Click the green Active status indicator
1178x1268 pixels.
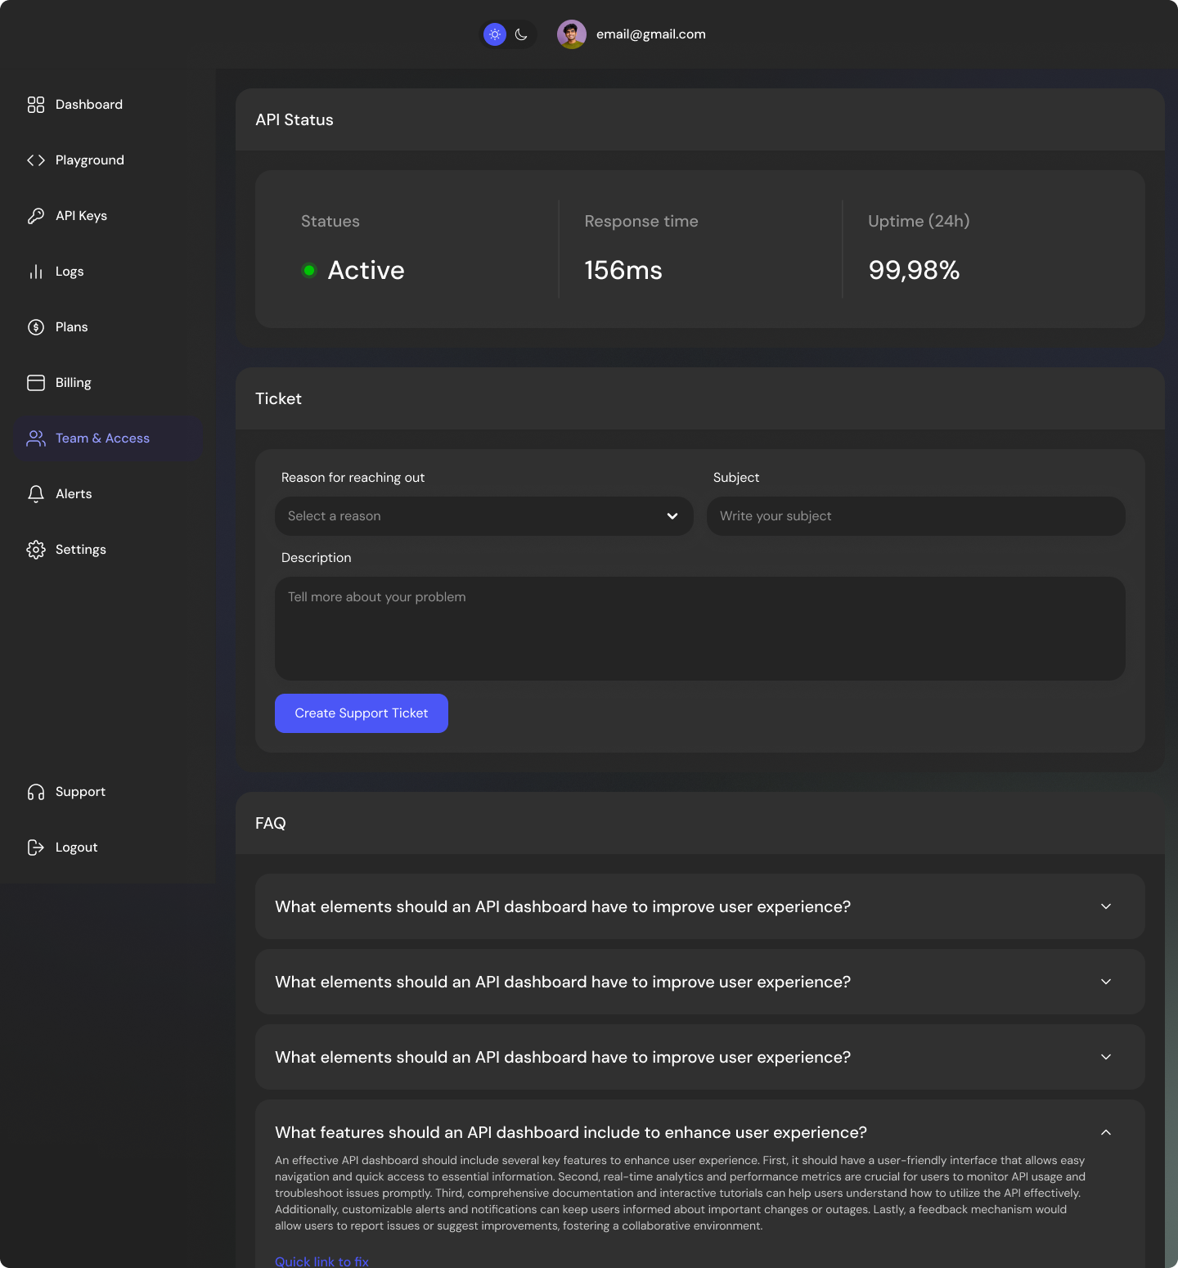pyautogui.click(x=309, y=270)
